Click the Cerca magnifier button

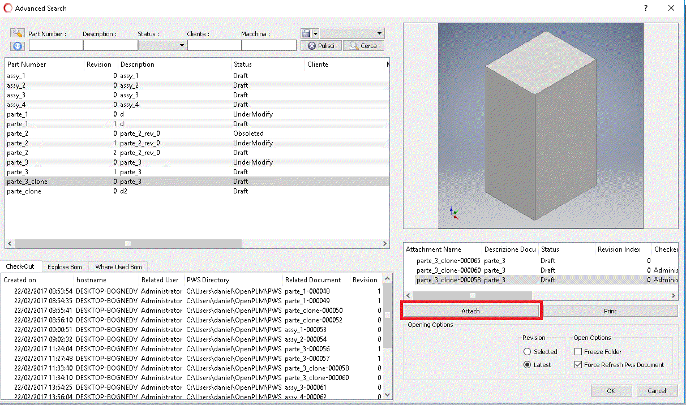coord(362,45)
